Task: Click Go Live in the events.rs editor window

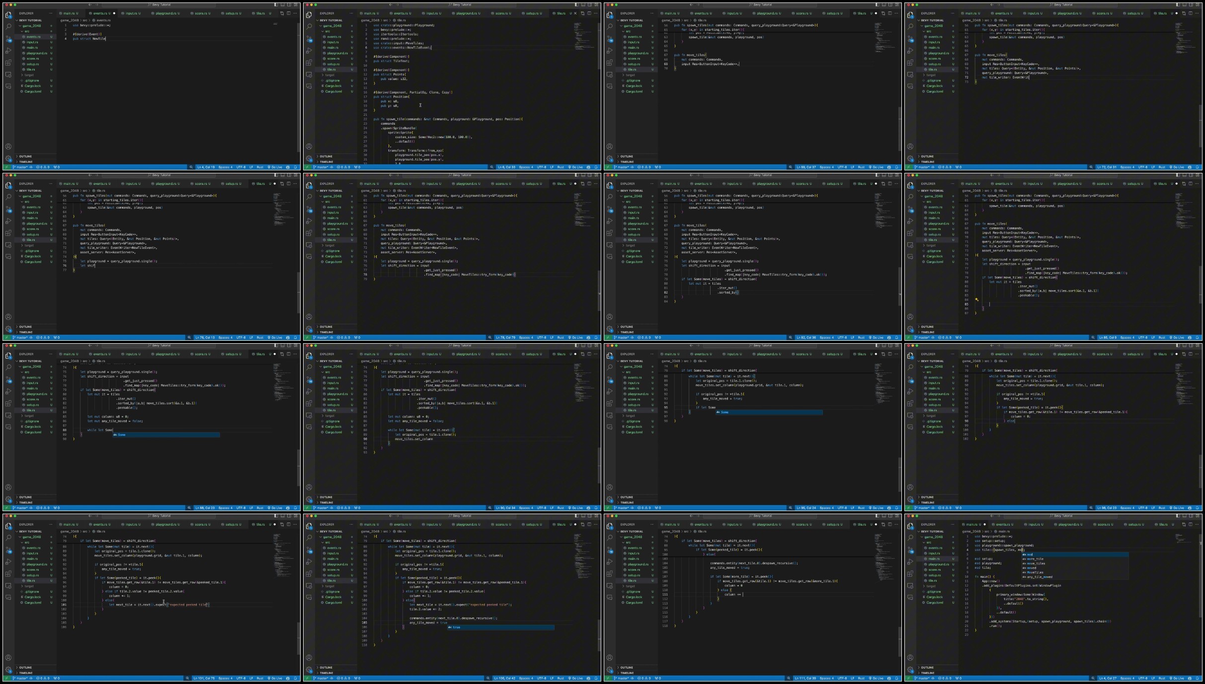Action: click(276, 167)
